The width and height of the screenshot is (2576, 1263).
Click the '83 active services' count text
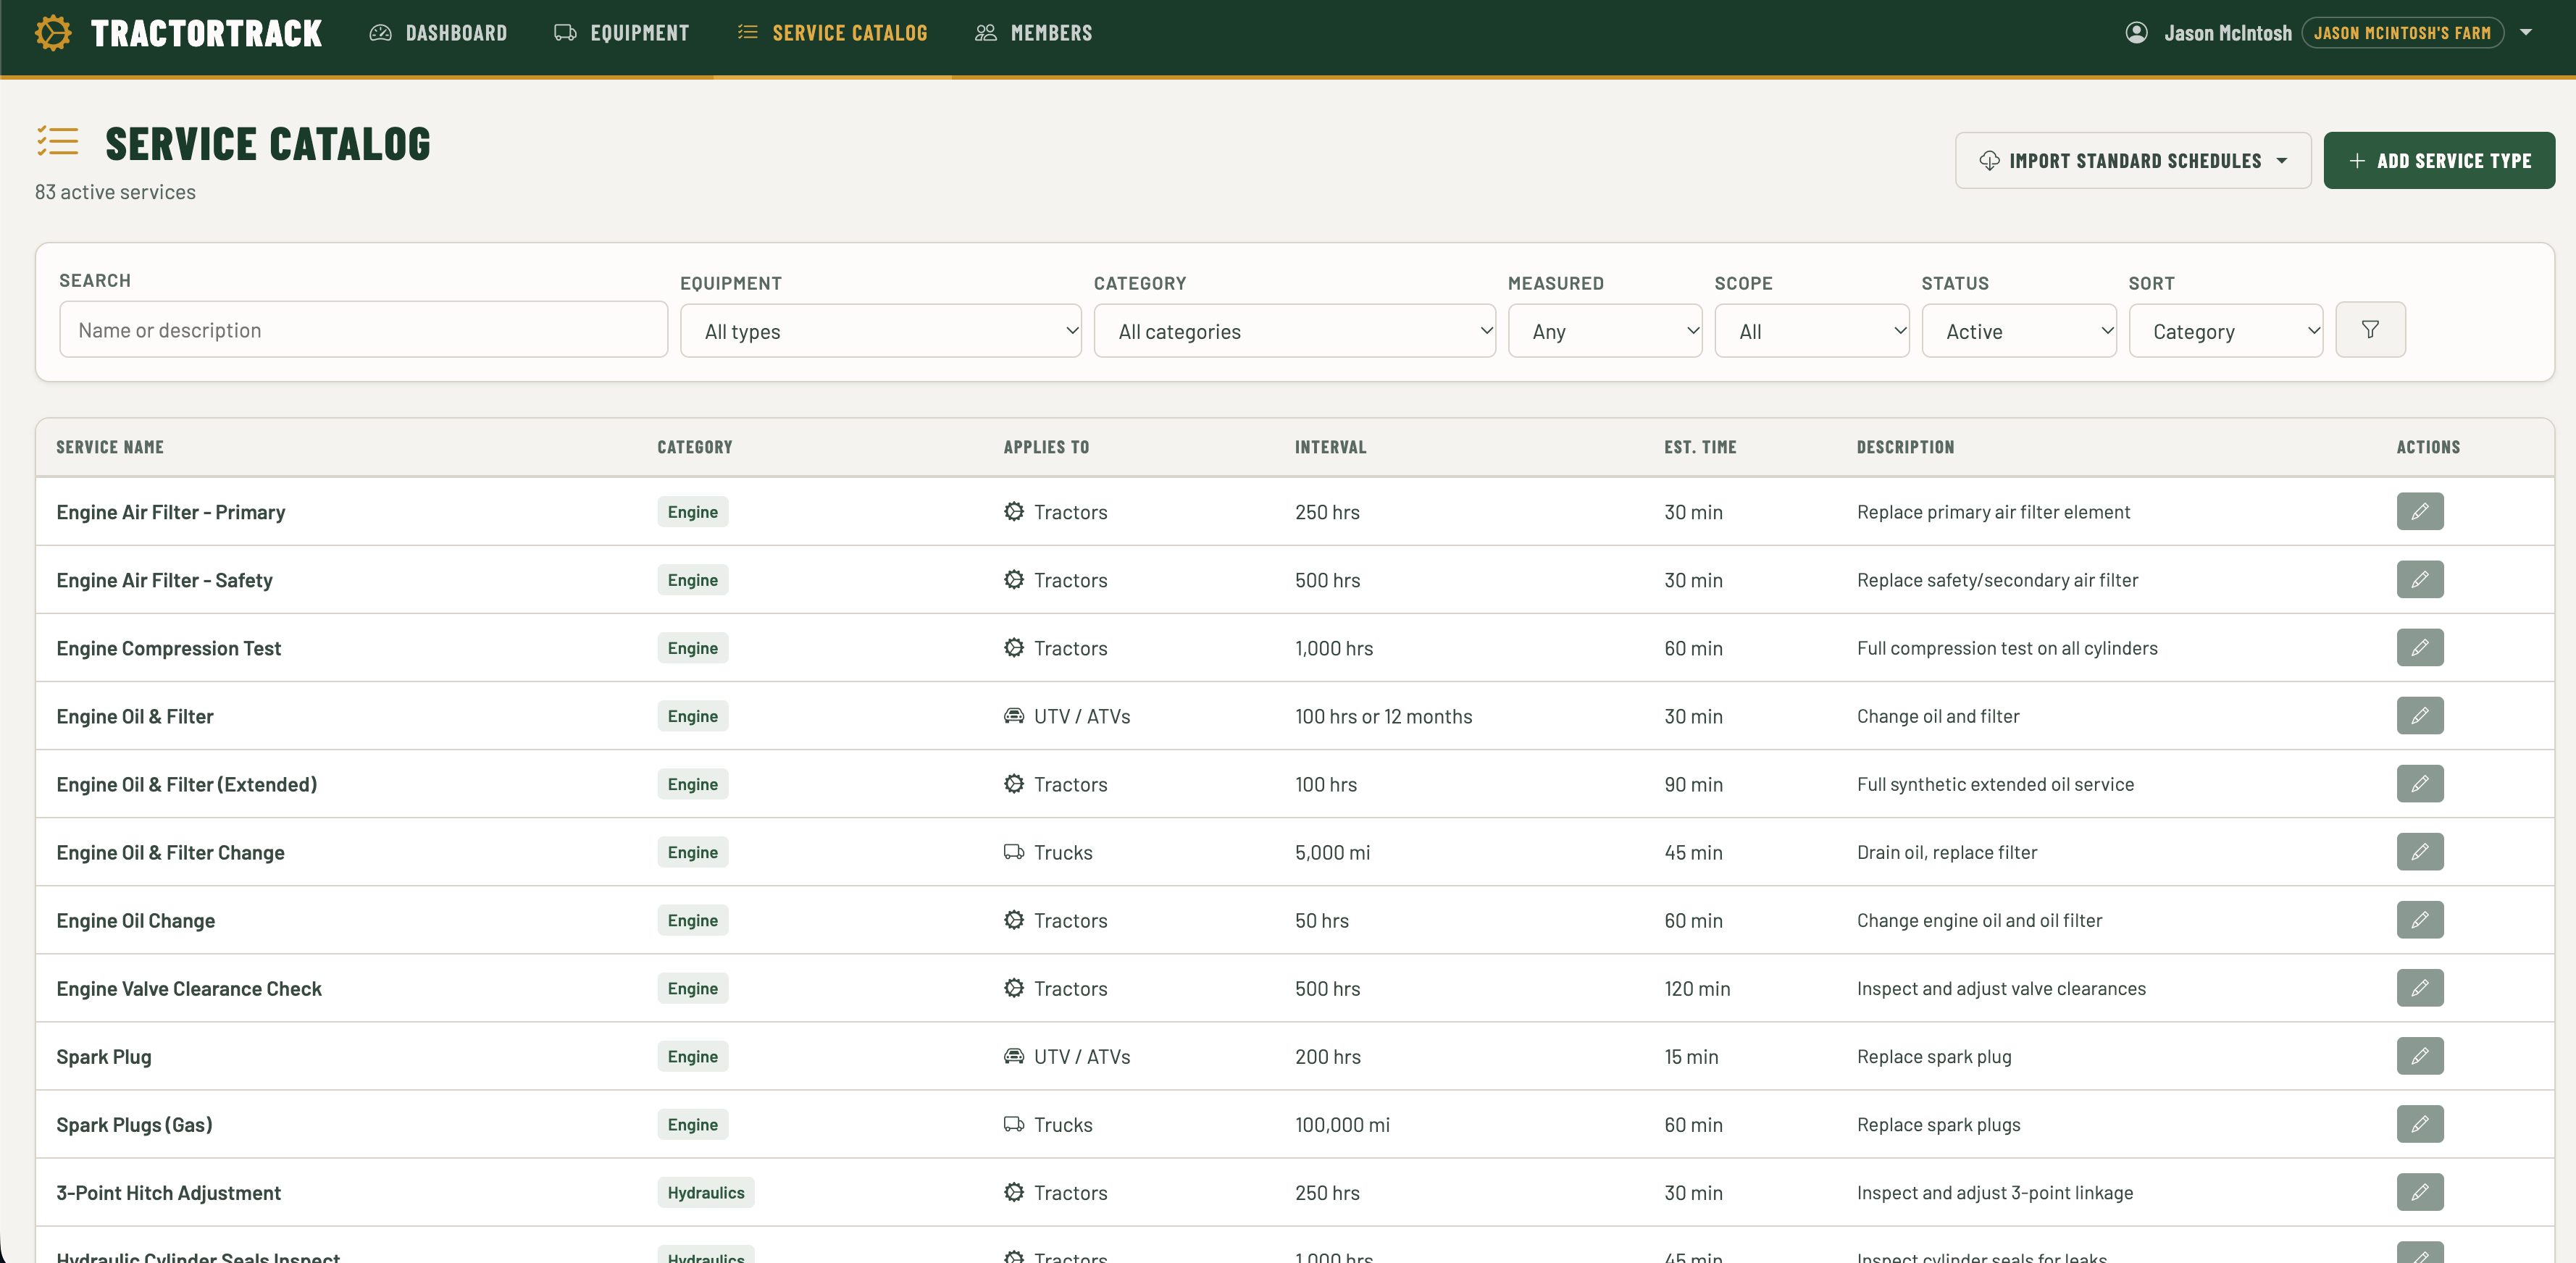pos(115,192)
